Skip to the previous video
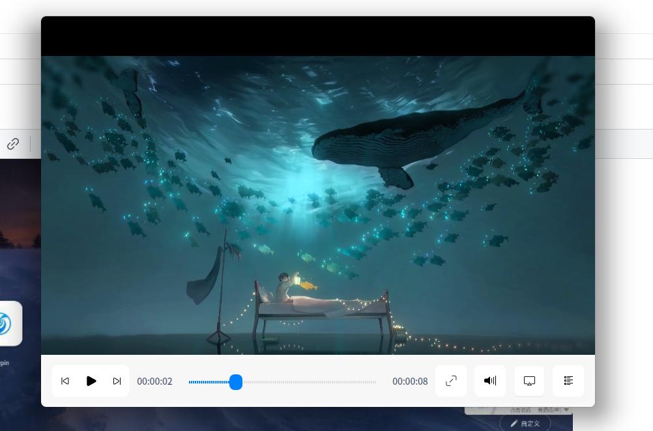The width and height of the screenshot is (653, 431). point(65,381)
